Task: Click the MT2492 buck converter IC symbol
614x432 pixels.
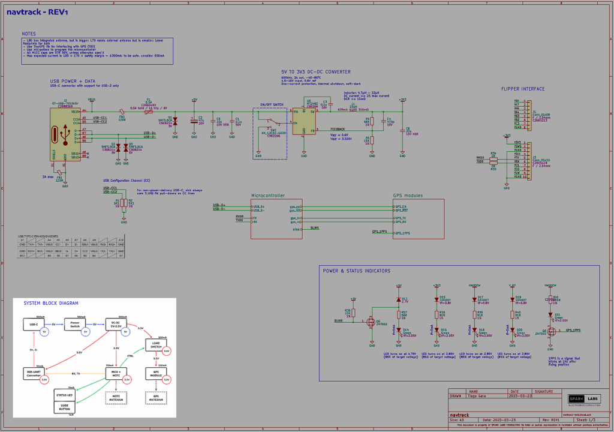Action: 304,122
